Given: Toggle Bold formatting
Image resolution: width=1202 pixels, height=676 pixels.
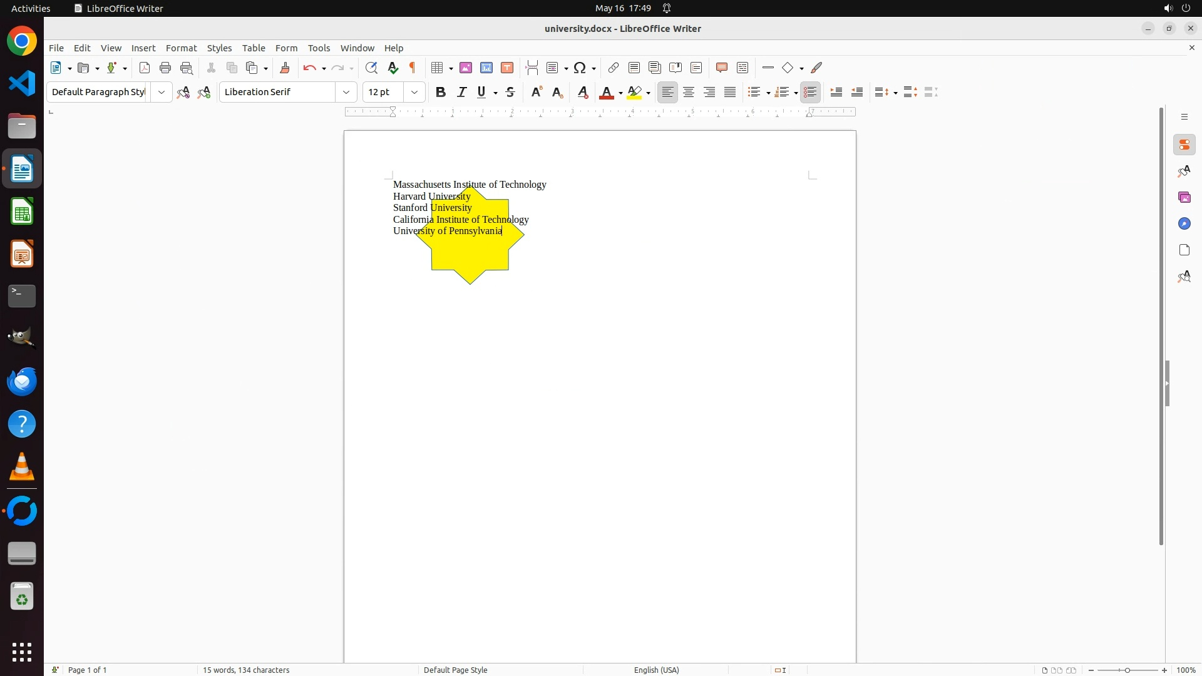Looking at the screenshot, I should coord(441,93).
